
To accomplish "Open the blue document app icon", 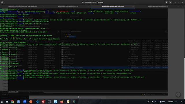I will (18, 102).
